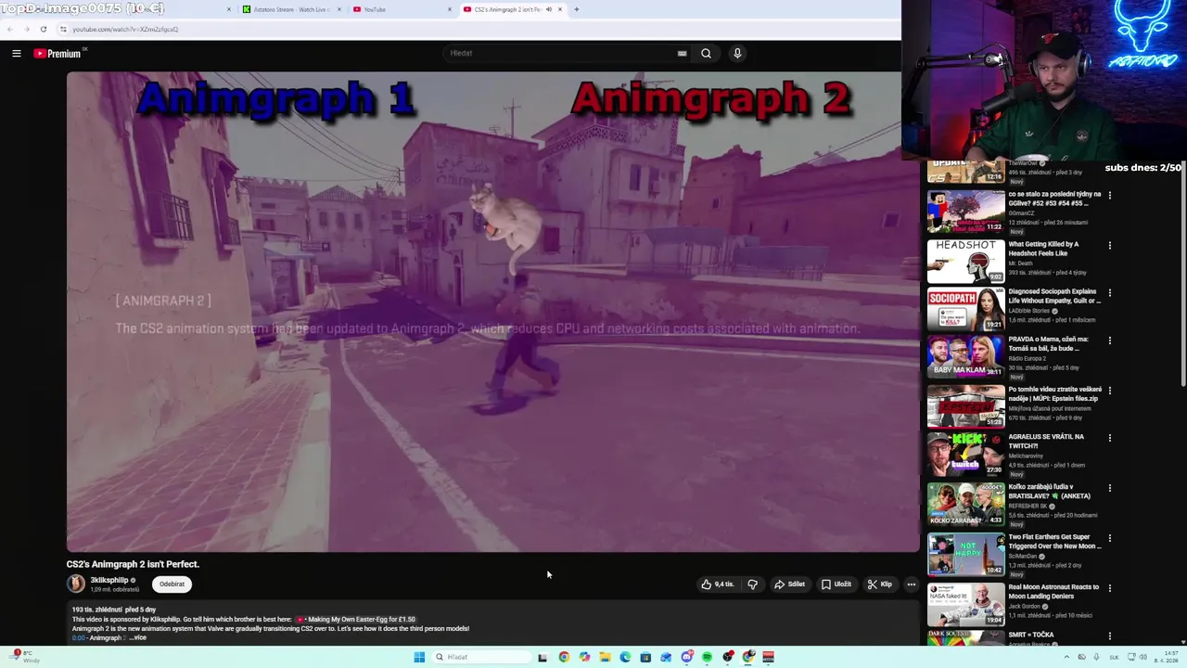Open options menu for Diagnosed Sociopath video
The height and width of the screenshot is (668, 1187).
[1110, 292]
